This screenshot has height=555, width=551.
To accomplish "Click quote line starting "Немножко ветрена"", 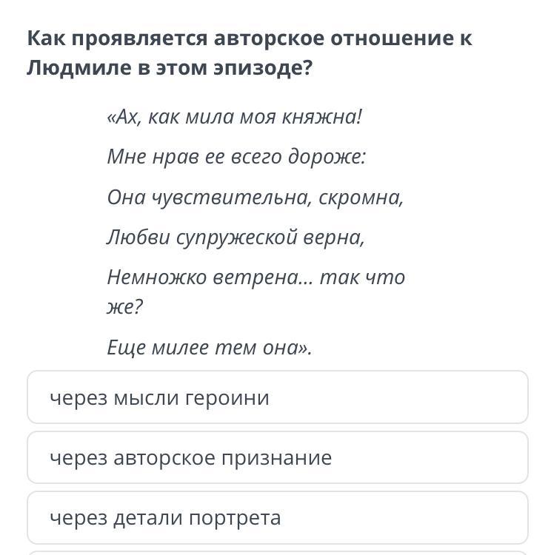I will pyautogui.click(x=256, y=277).
